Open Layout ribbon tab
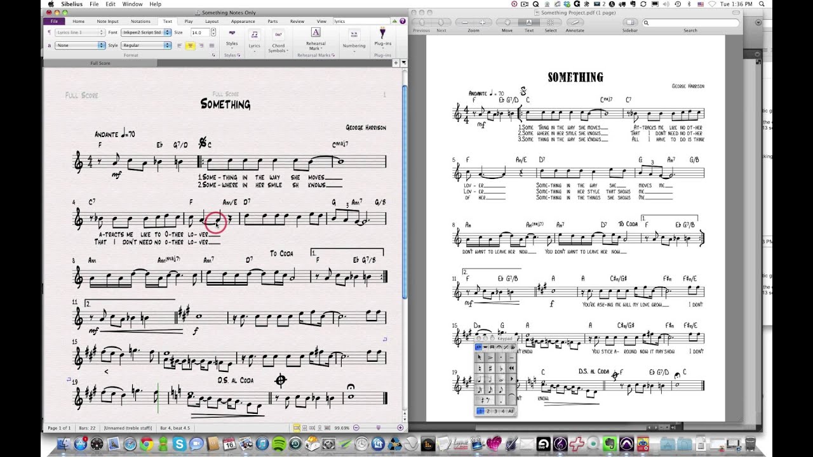The width and height of the screenshot is (813, 457). (212, 21)
